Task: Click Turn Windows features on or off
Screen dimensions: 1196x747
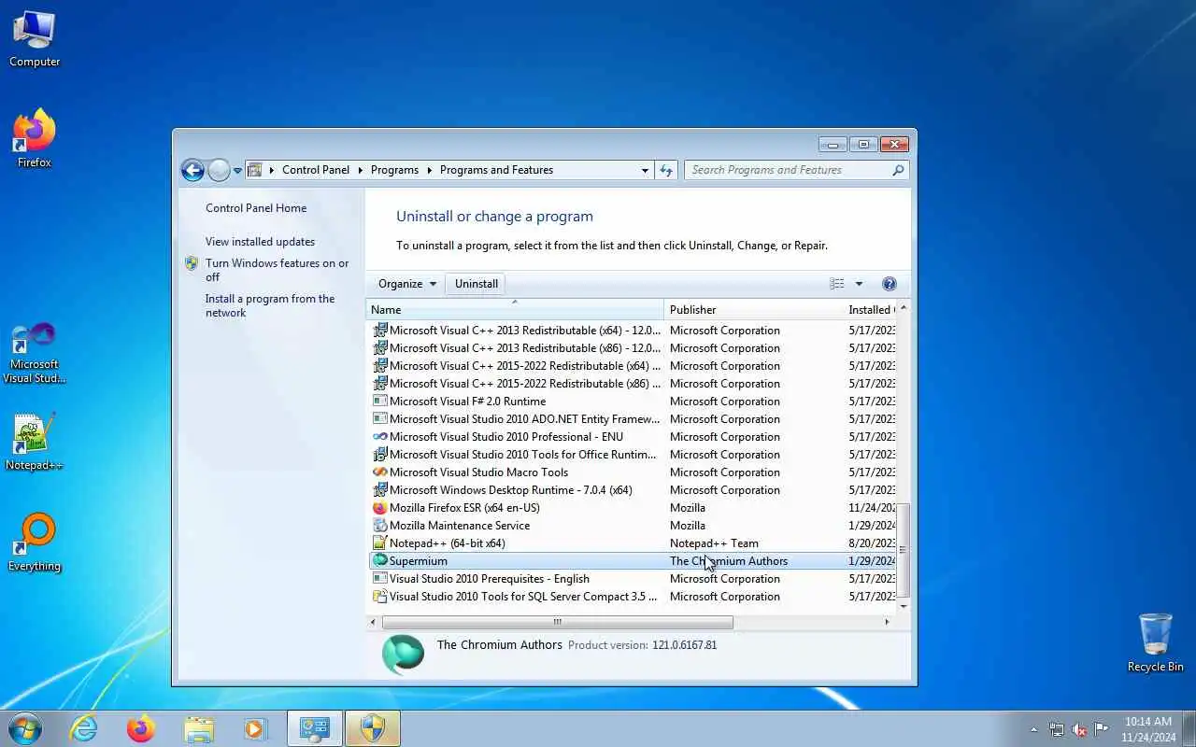Action: pyautogui.click(x=277, y=270)
